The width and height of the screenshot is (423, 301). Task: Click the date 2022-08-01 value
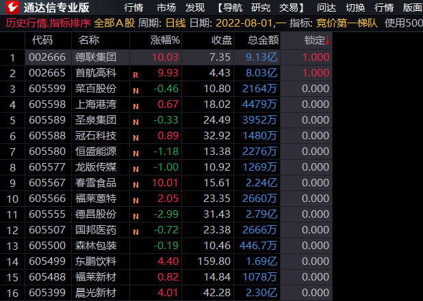244,23
